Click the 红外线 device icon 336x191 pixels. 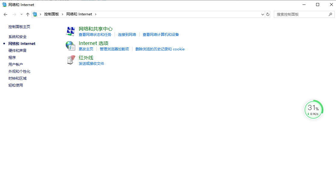pos(70,60)
